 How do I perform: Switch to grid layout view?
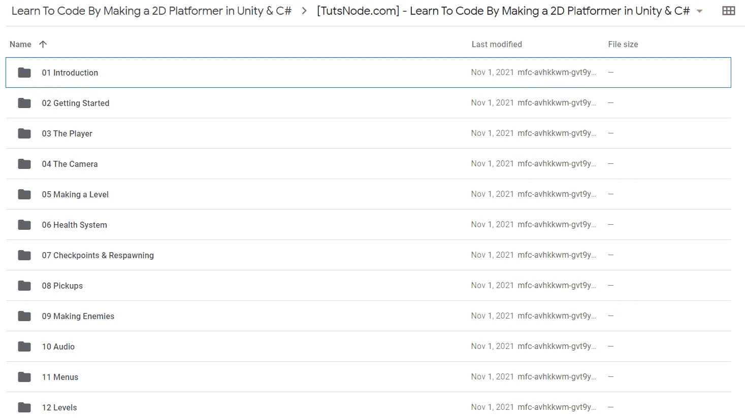point(728,11)
